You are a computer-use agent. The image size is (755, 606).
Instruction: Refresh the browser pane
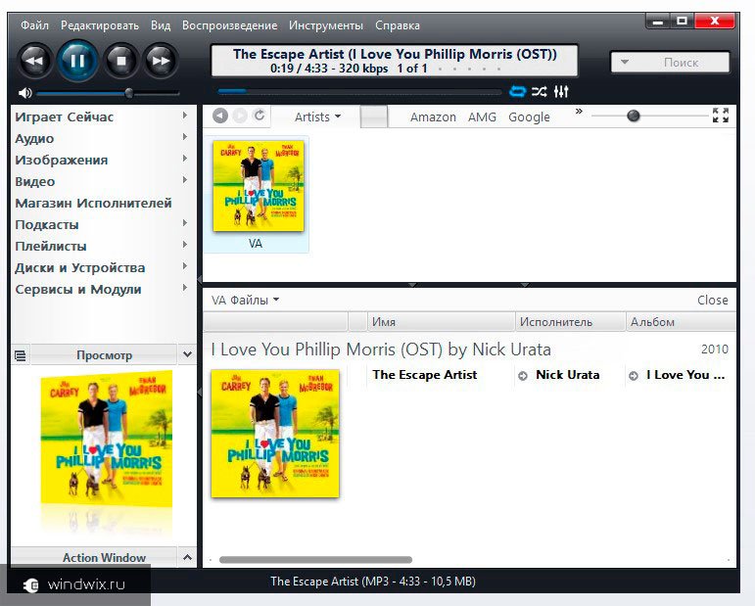click(x=260, y=116)
